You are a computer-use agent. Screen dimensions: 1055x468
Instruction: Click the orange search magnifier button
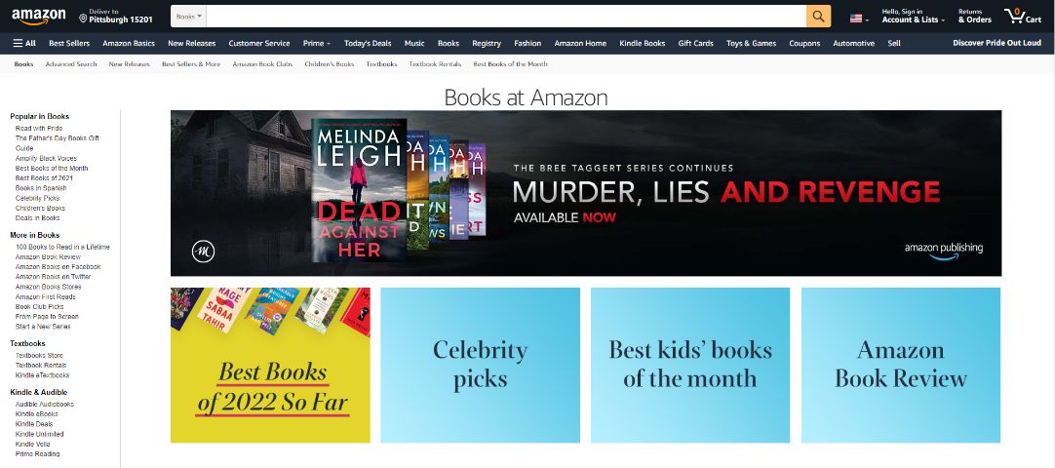point(818,17)
